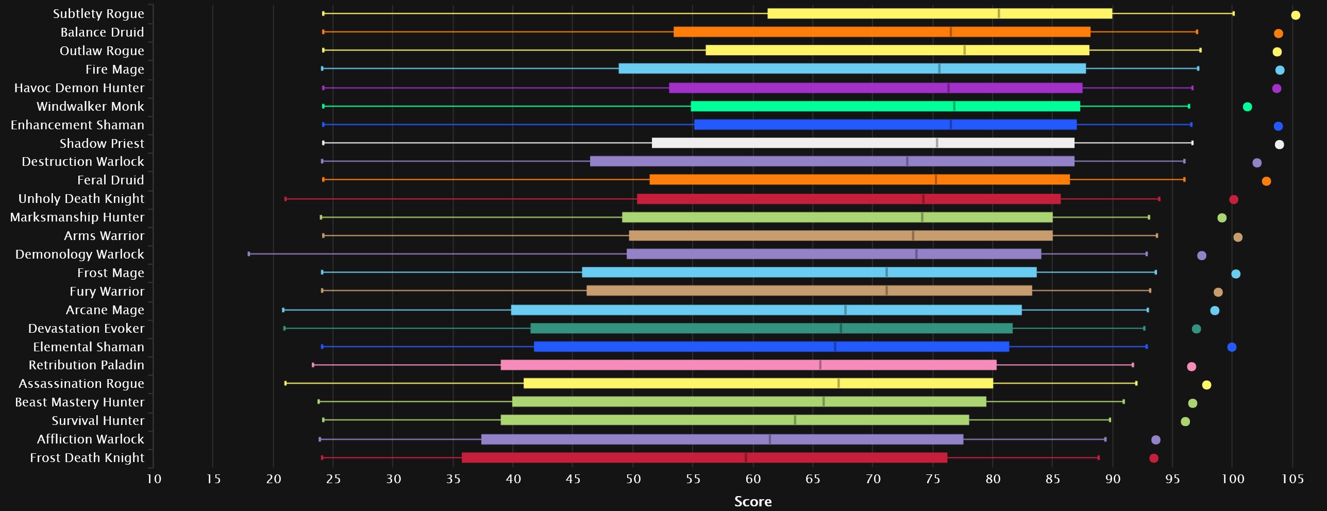Select the pink Retribution Paladin box bar
This screenshot has width=1327, height=511.
click(748, 365)
